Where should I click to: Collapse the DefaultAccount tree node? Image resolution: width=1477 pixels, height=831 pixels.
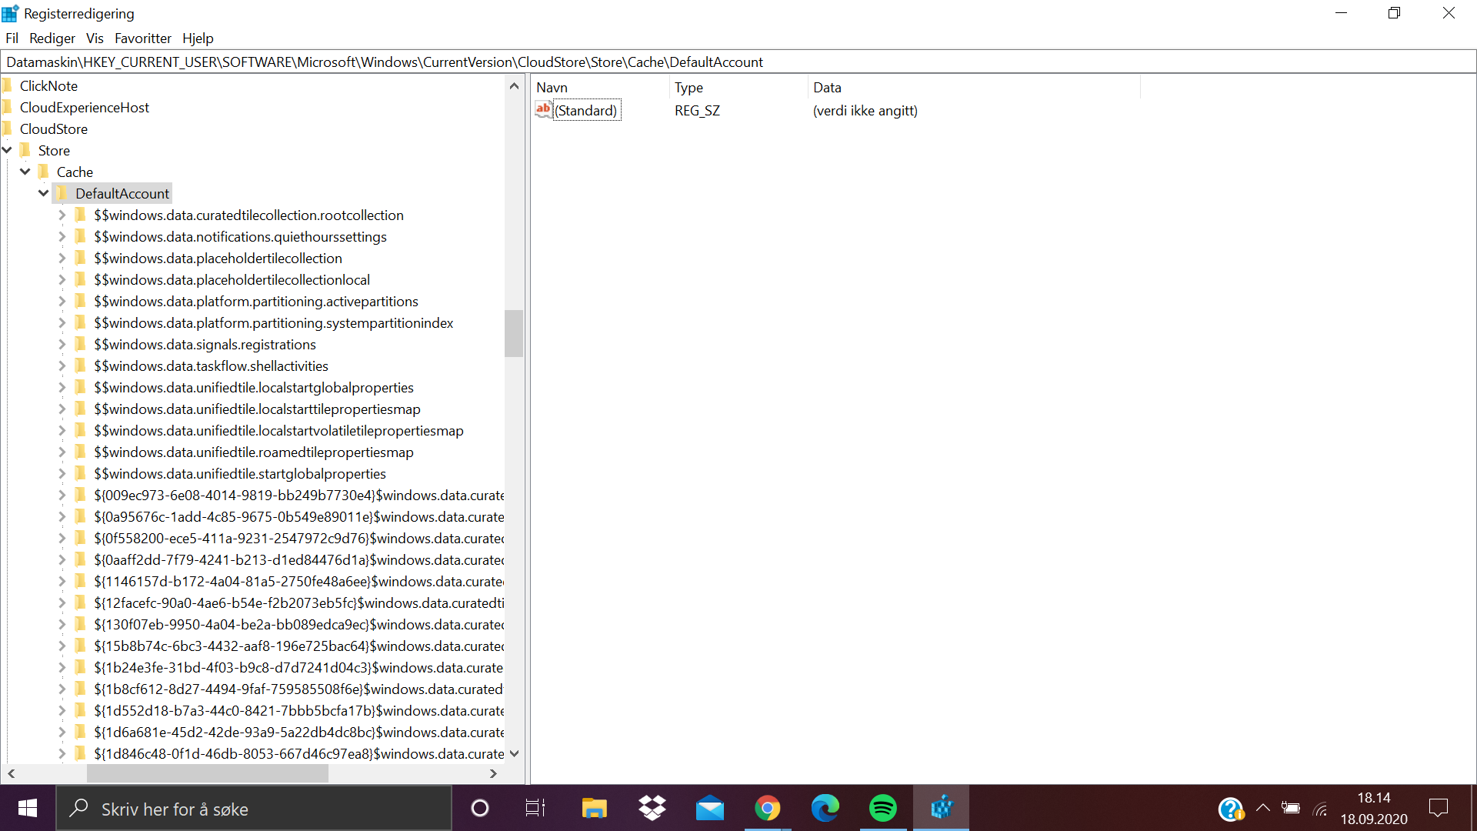tap(44, 193)
